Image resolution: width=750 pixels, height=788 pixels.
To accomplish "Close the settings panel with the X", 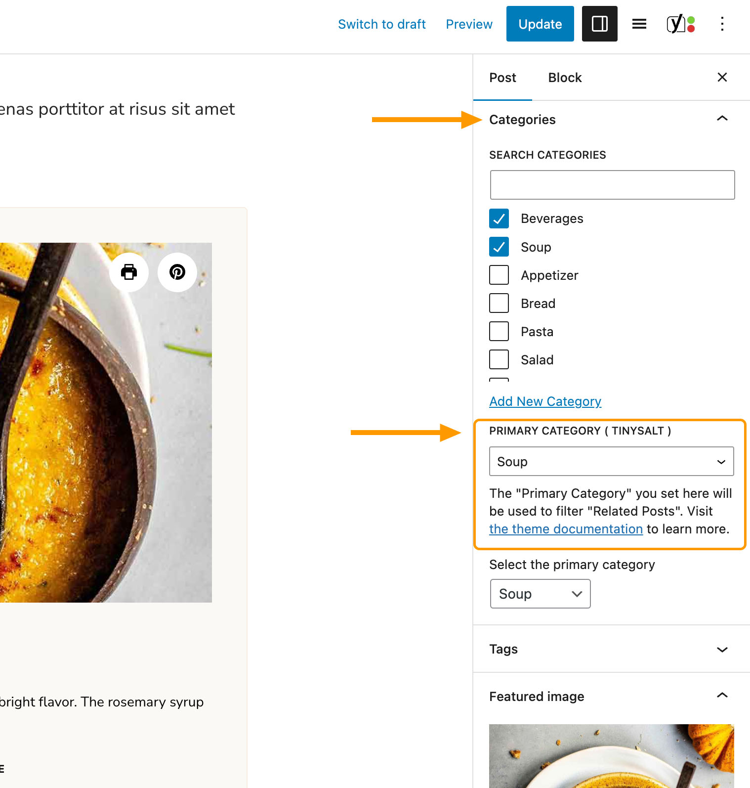I will [x=722, y=77].
